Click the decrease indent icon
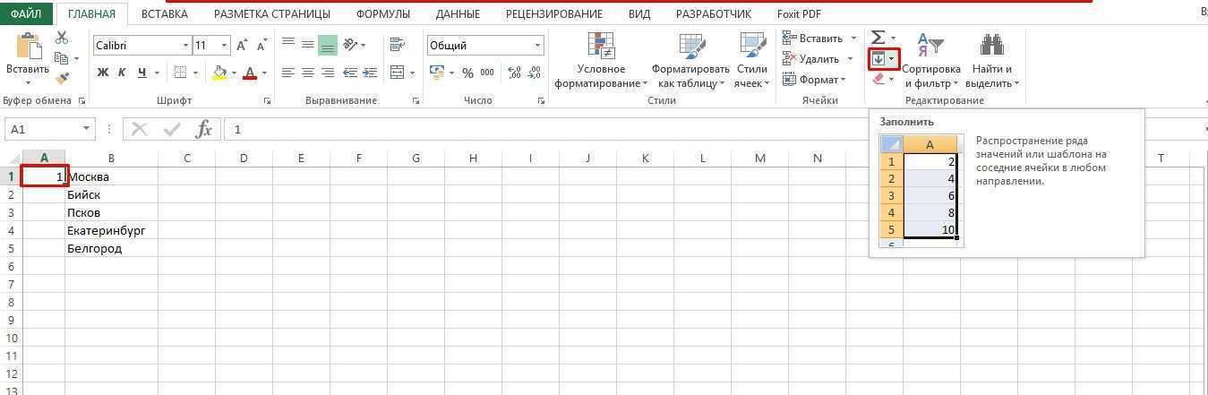The width and height of the screenshot is (1208, 395). coord(350,73)
